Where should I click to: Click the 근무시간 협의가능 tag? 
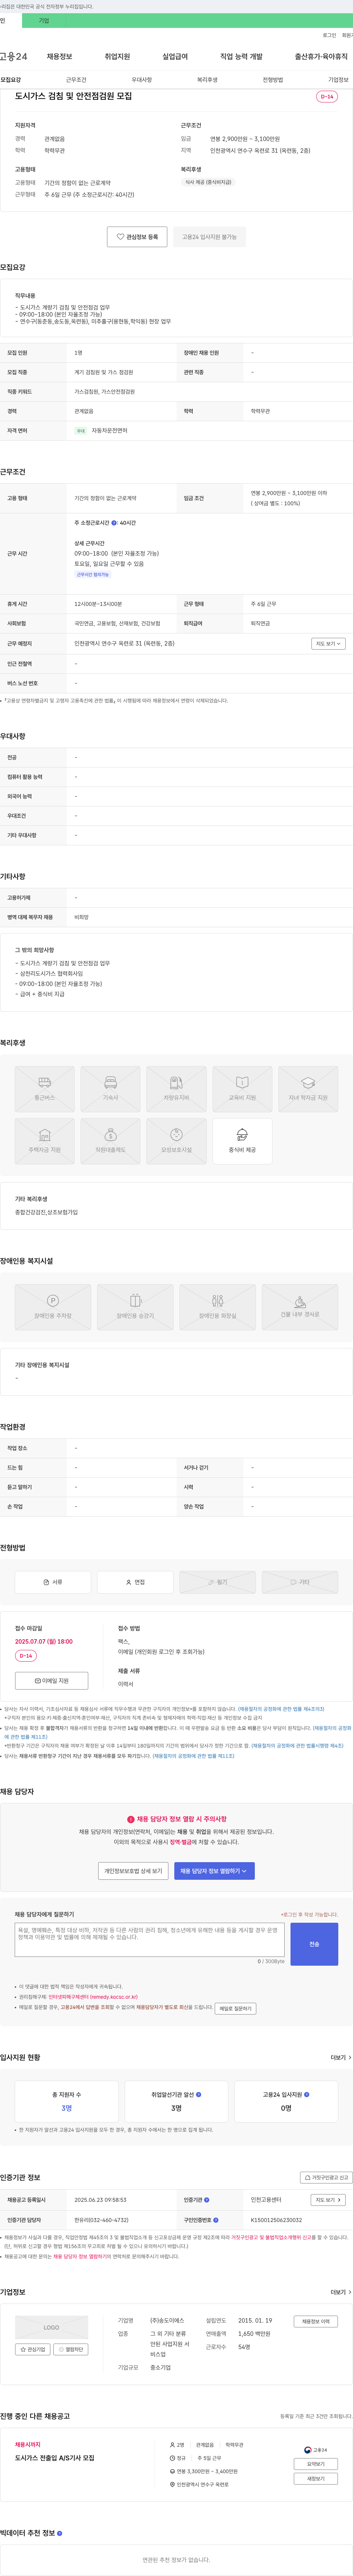click(93, 575)
